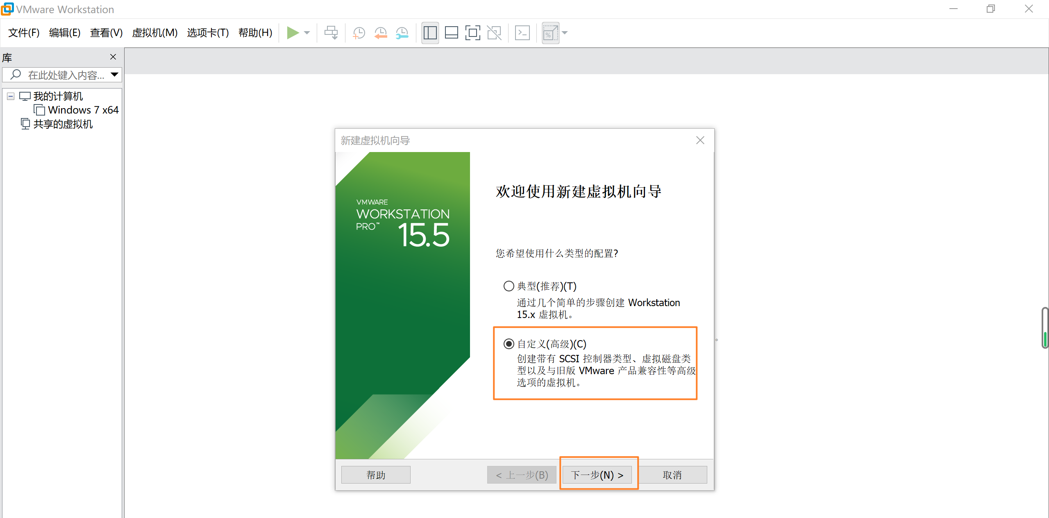Click the VMware Workstation app logo
Viewport: 1049px width, 518px height.
tap(7, 9)
